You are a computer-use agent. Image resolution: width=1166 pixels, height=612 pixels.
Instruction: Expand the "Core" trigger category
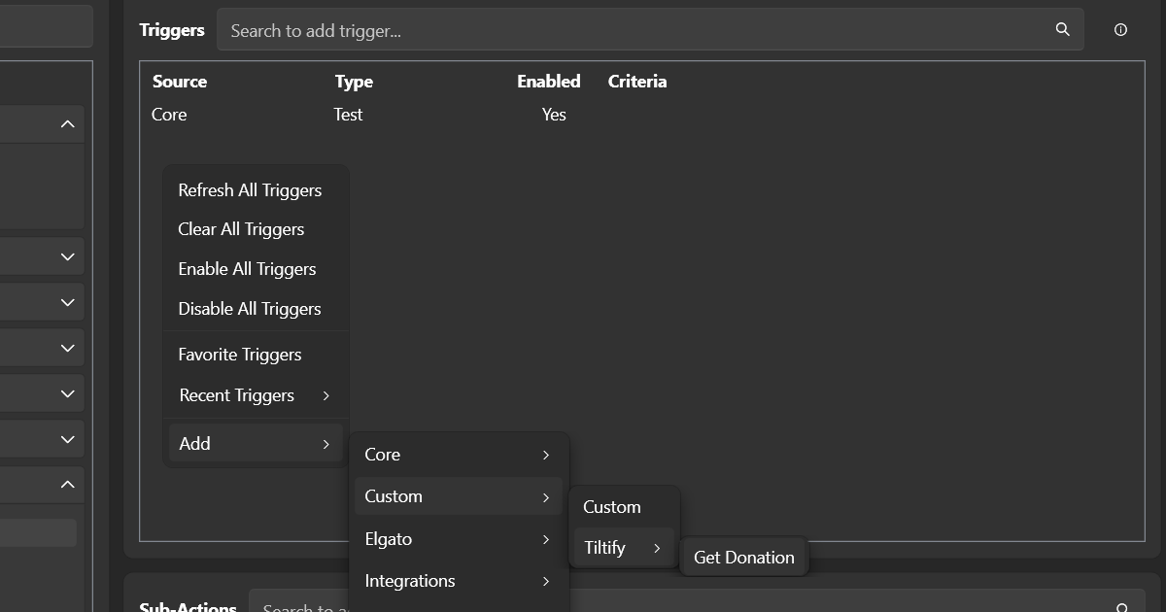(x=383, y=454)
